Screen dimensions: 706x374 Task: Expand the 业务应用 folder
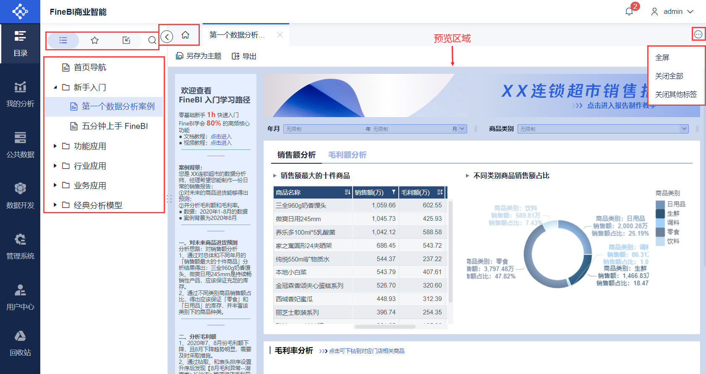[x=55, y=185]
